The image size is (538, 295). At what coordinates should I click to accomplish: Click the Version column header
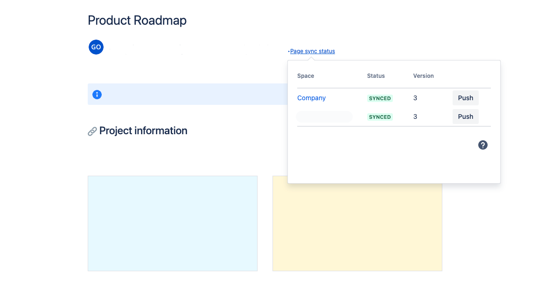pos(423,75)
